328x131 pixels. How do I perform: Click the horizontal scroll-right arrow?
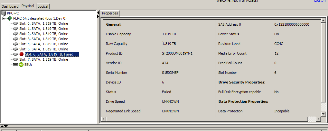[x=318, y=119]
